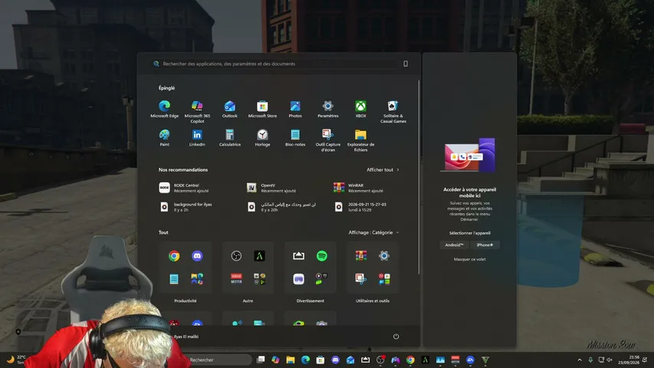Open File Explorer from the taskbar
654x368 pixels.
[291, 360]
